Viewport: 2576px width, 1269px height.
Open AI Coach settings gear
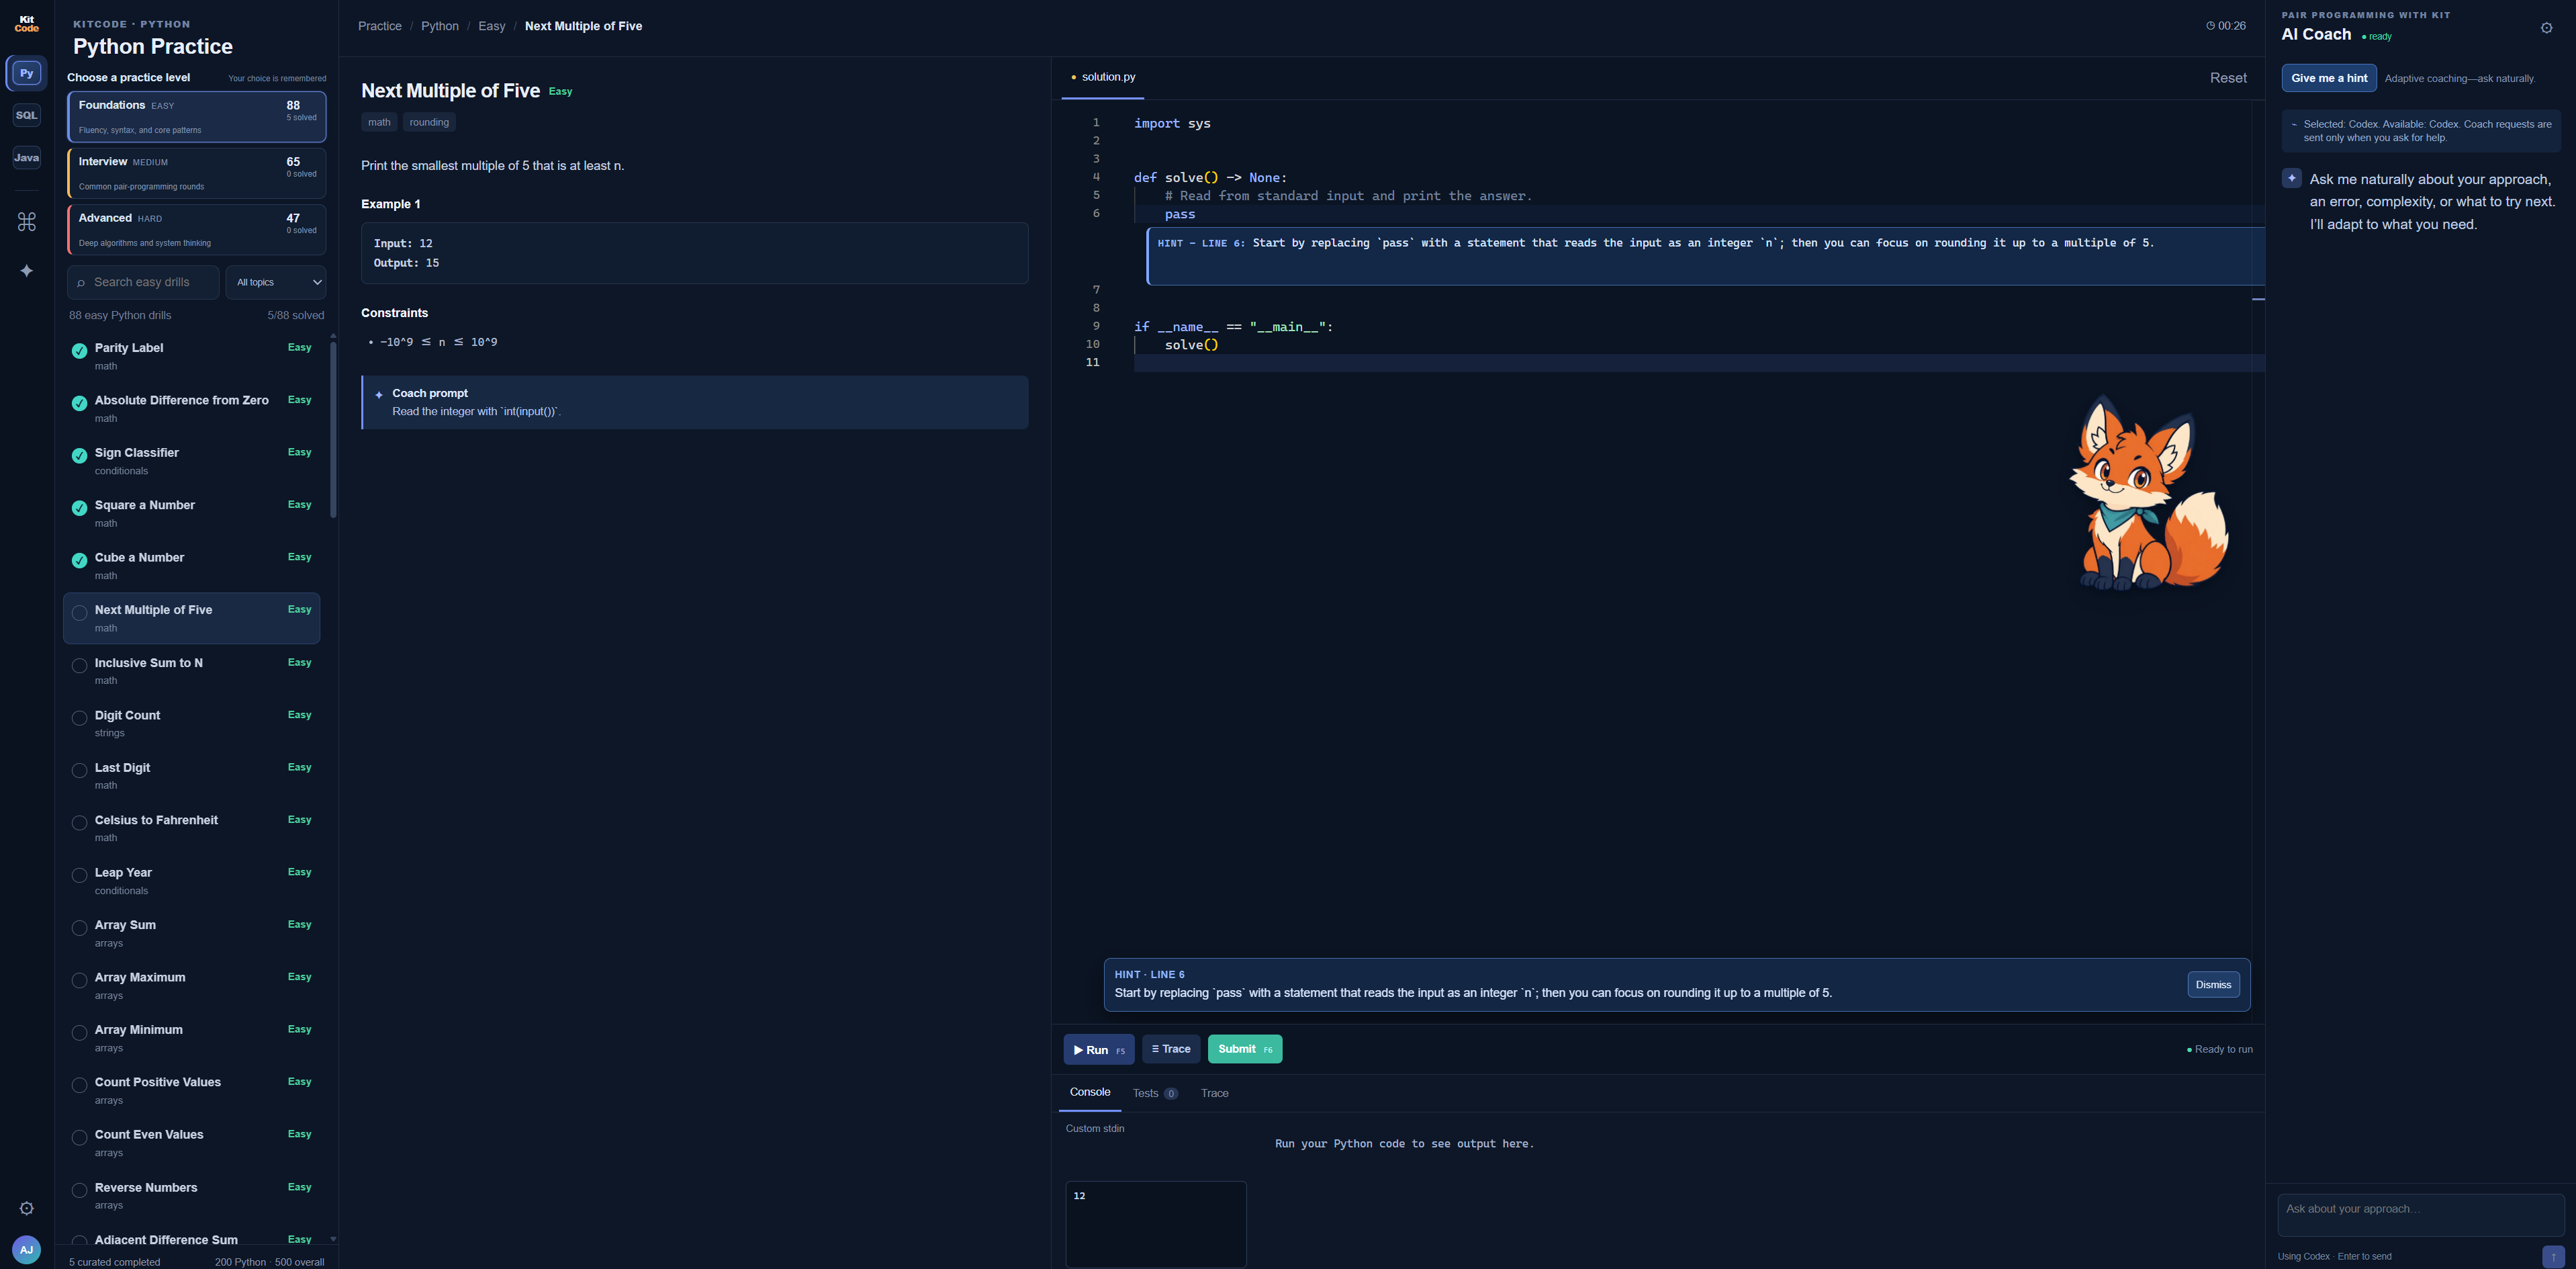point(2546,28)
